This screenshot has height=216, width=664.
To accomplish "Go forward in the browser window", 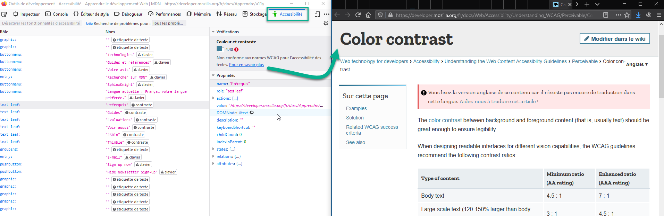I will click(347, 15).
